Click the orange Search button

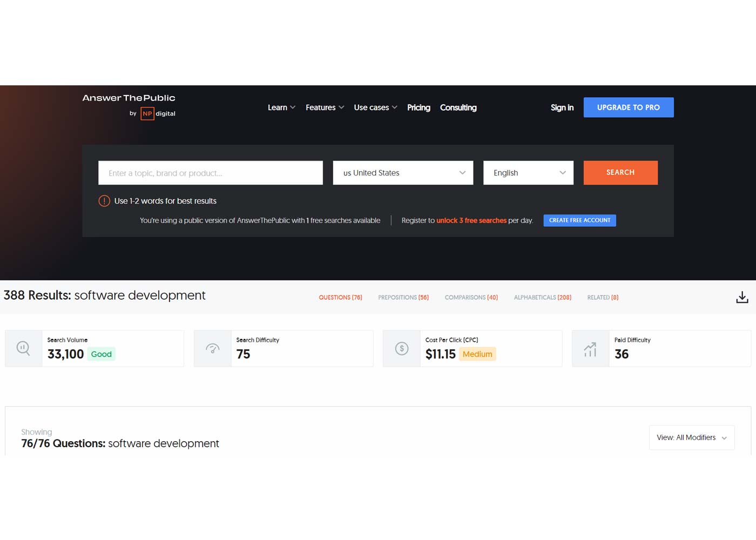[620, 173]
